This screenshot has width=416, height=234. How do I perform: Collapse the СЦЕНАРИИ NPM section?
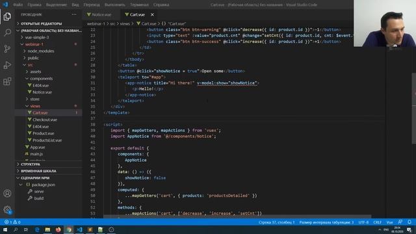[x=49, y=178]
